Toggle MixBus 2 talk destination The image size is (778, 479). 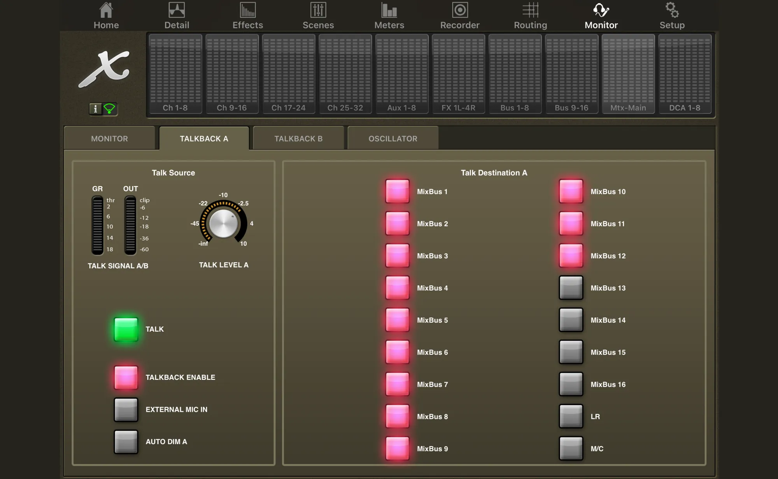397,224
